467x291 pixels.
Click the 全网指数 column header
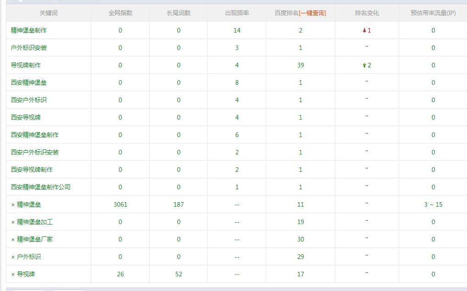[120, 13]
